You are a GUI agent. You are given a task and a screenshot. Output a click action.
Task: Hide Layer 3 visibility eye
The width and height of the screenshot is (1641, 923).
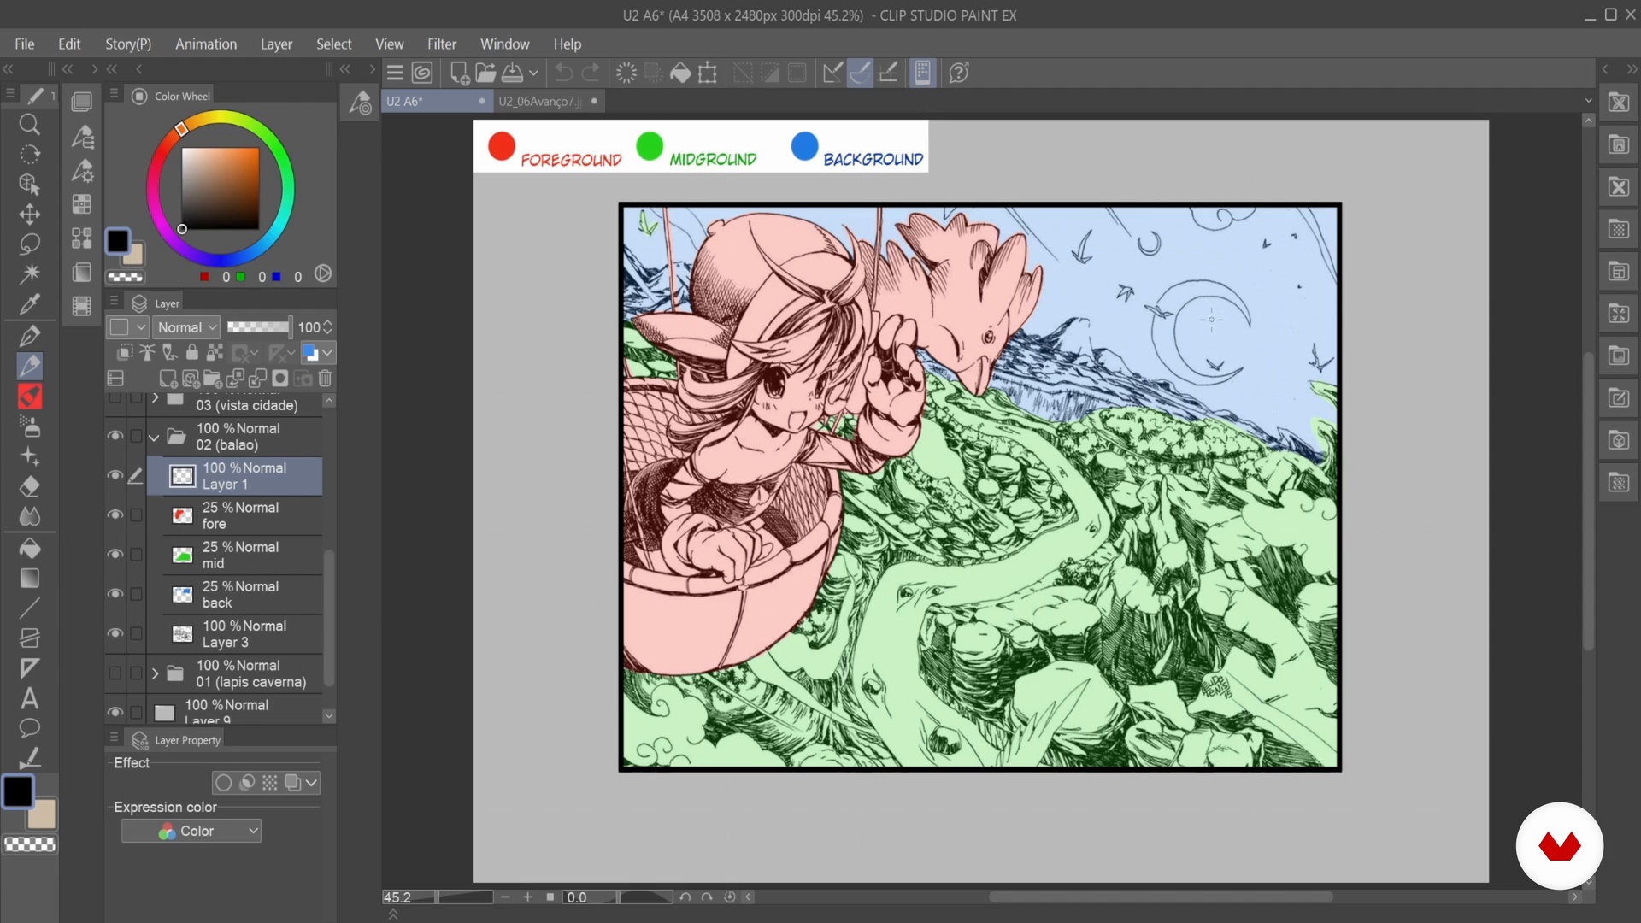tap(115, 633)
